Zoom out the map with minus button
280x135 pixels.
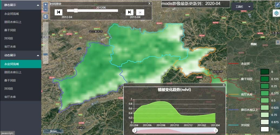coord(45,9)
